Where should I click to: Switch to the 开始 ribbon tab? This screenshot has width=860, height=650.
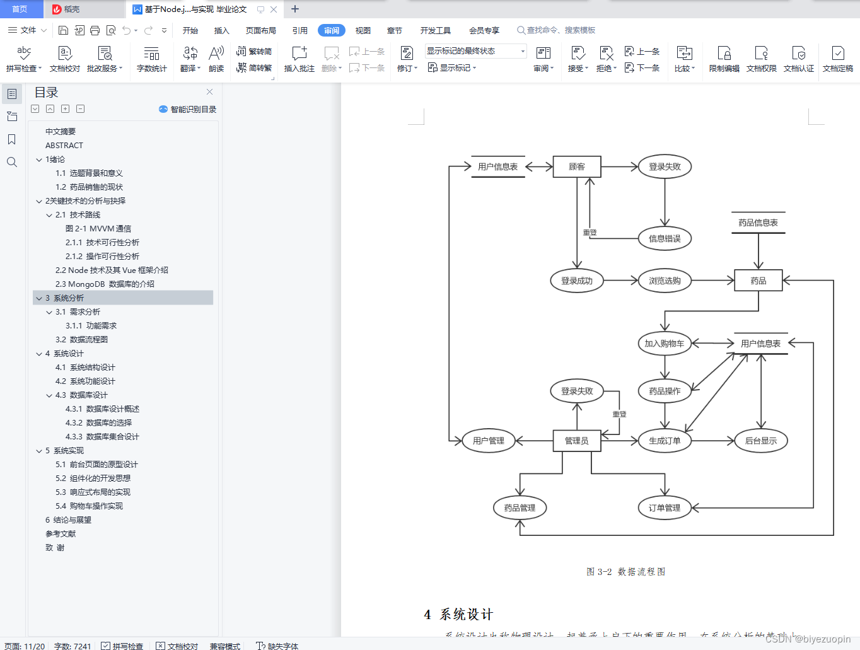(x=190, y=30)
